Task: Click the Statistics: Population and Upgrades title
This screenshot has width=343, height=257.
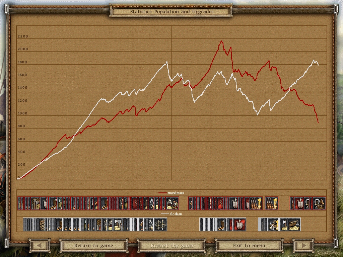Action: tap(172, 12)
